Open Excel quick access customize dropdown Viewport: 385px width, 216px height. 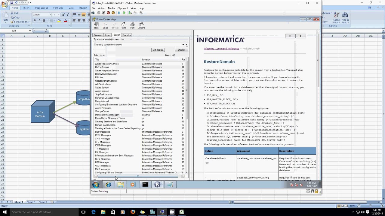tap(30, 2)
